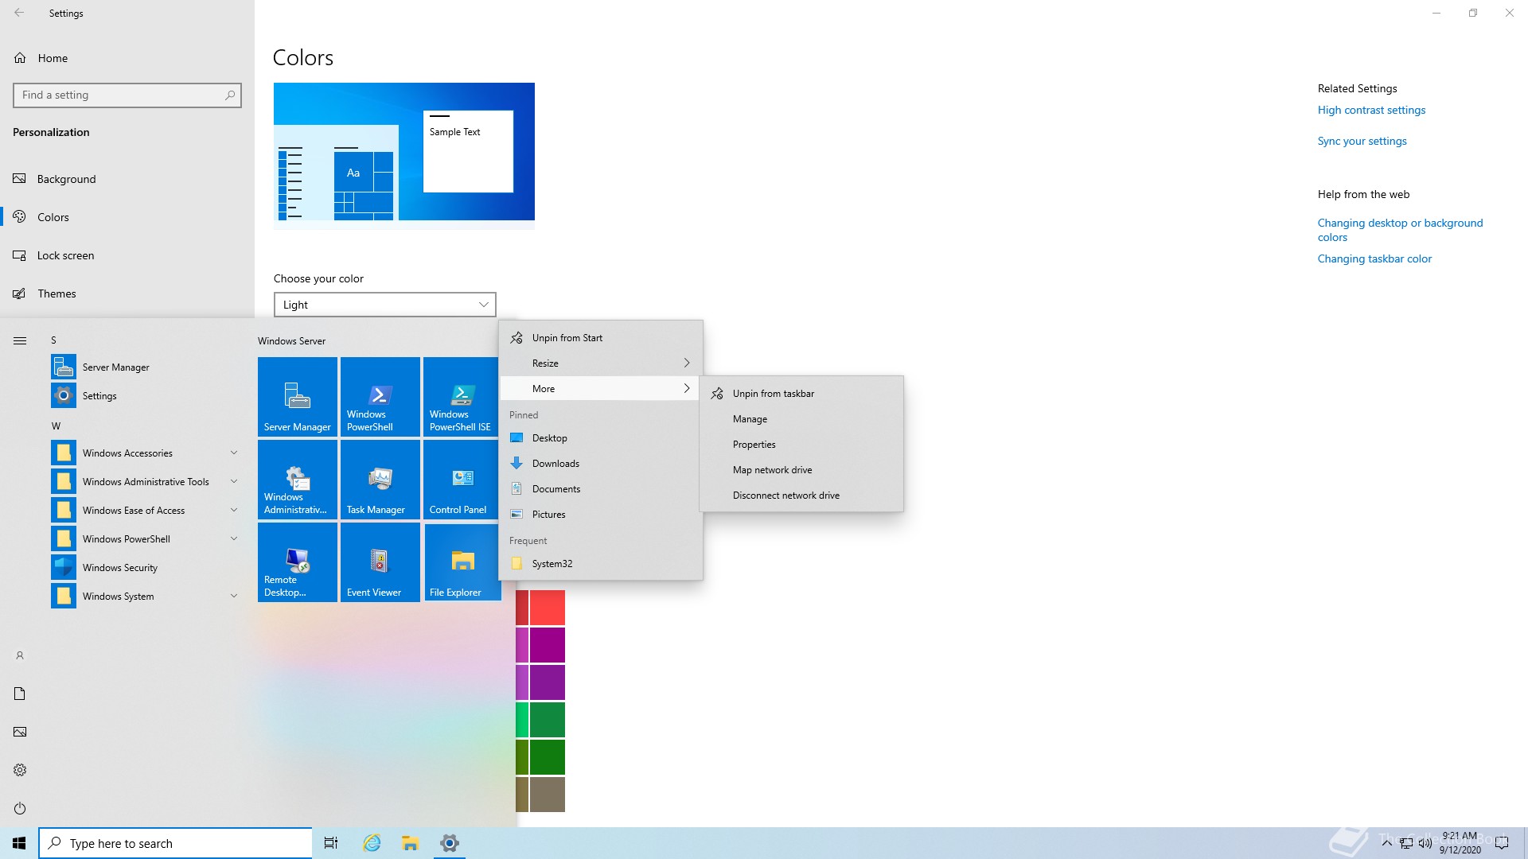Open File Explorer from the taskbar
1528x859 pixels.
(410, 843)
